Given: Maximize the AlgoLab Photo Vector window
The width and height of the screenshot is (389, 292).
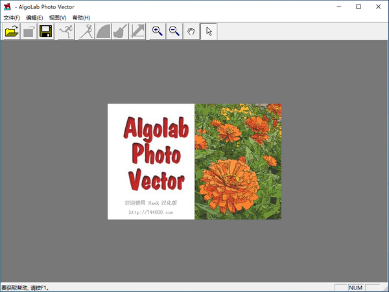Looking at the screenshot, I should 359,6.
